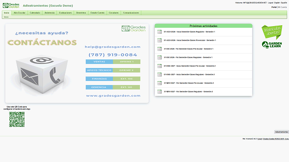The height and width of the screenshot is (162, 289).
Task: Switch to the Circulares tab
Action: point(113,13)
